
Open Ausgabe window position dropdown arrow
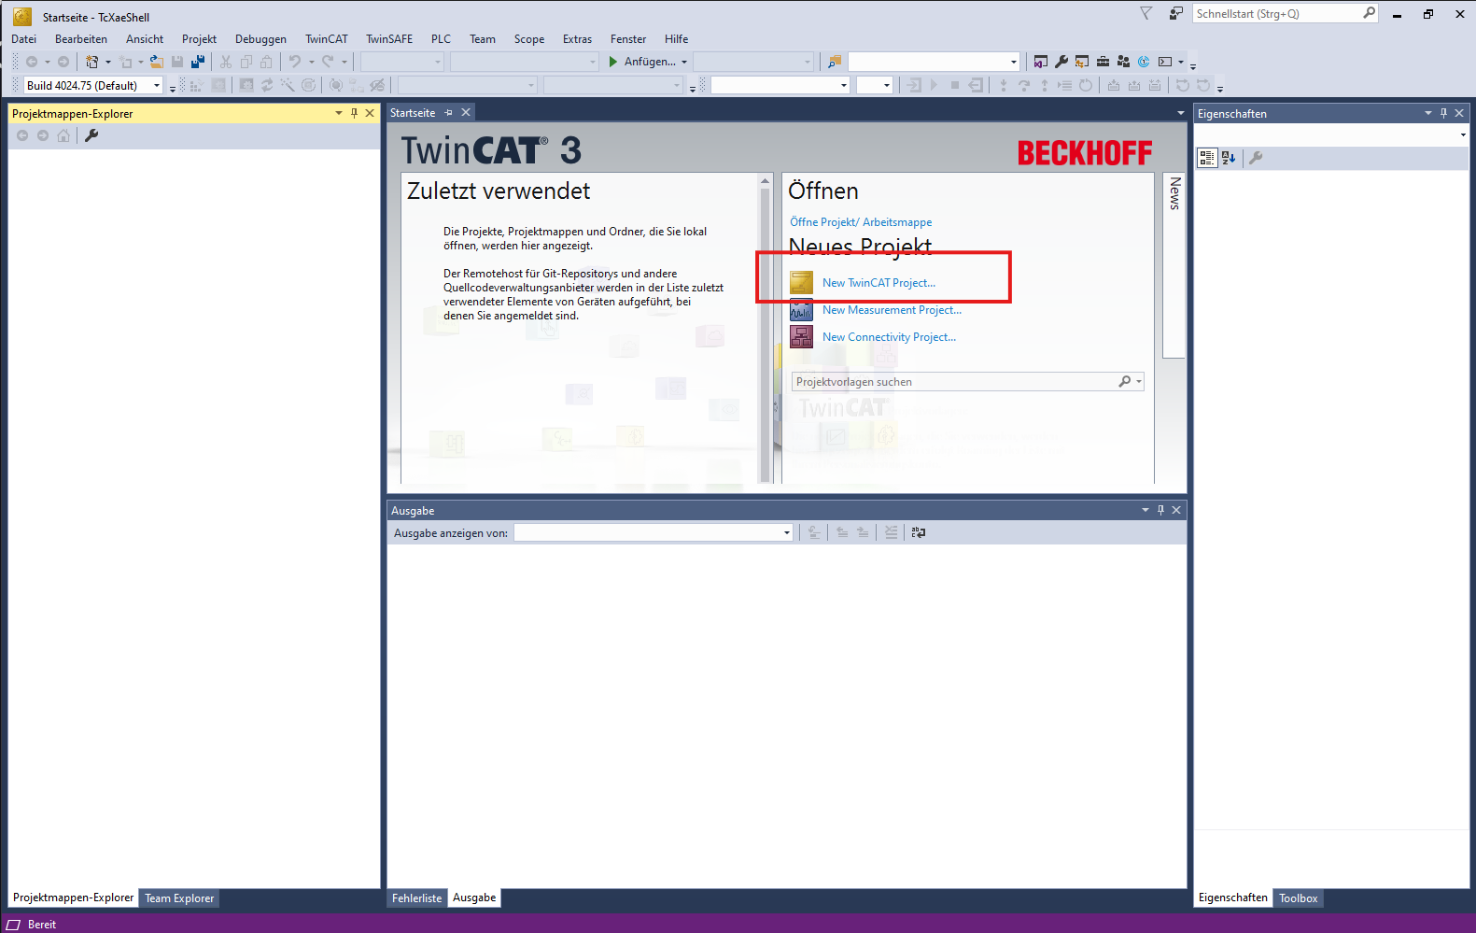[x=1146, y=510]
